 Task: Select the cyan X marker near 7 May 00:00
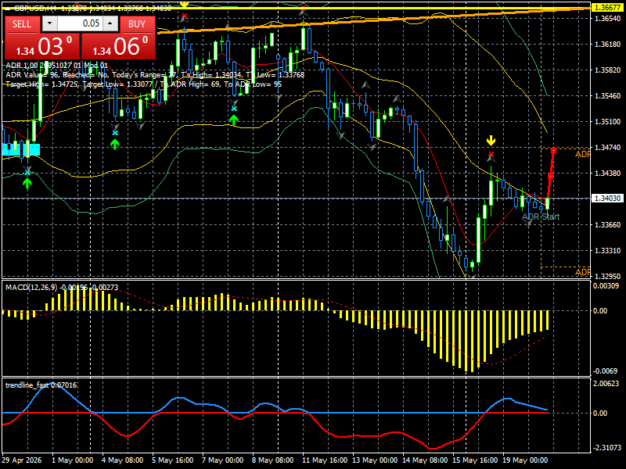[x=234, y=109]
